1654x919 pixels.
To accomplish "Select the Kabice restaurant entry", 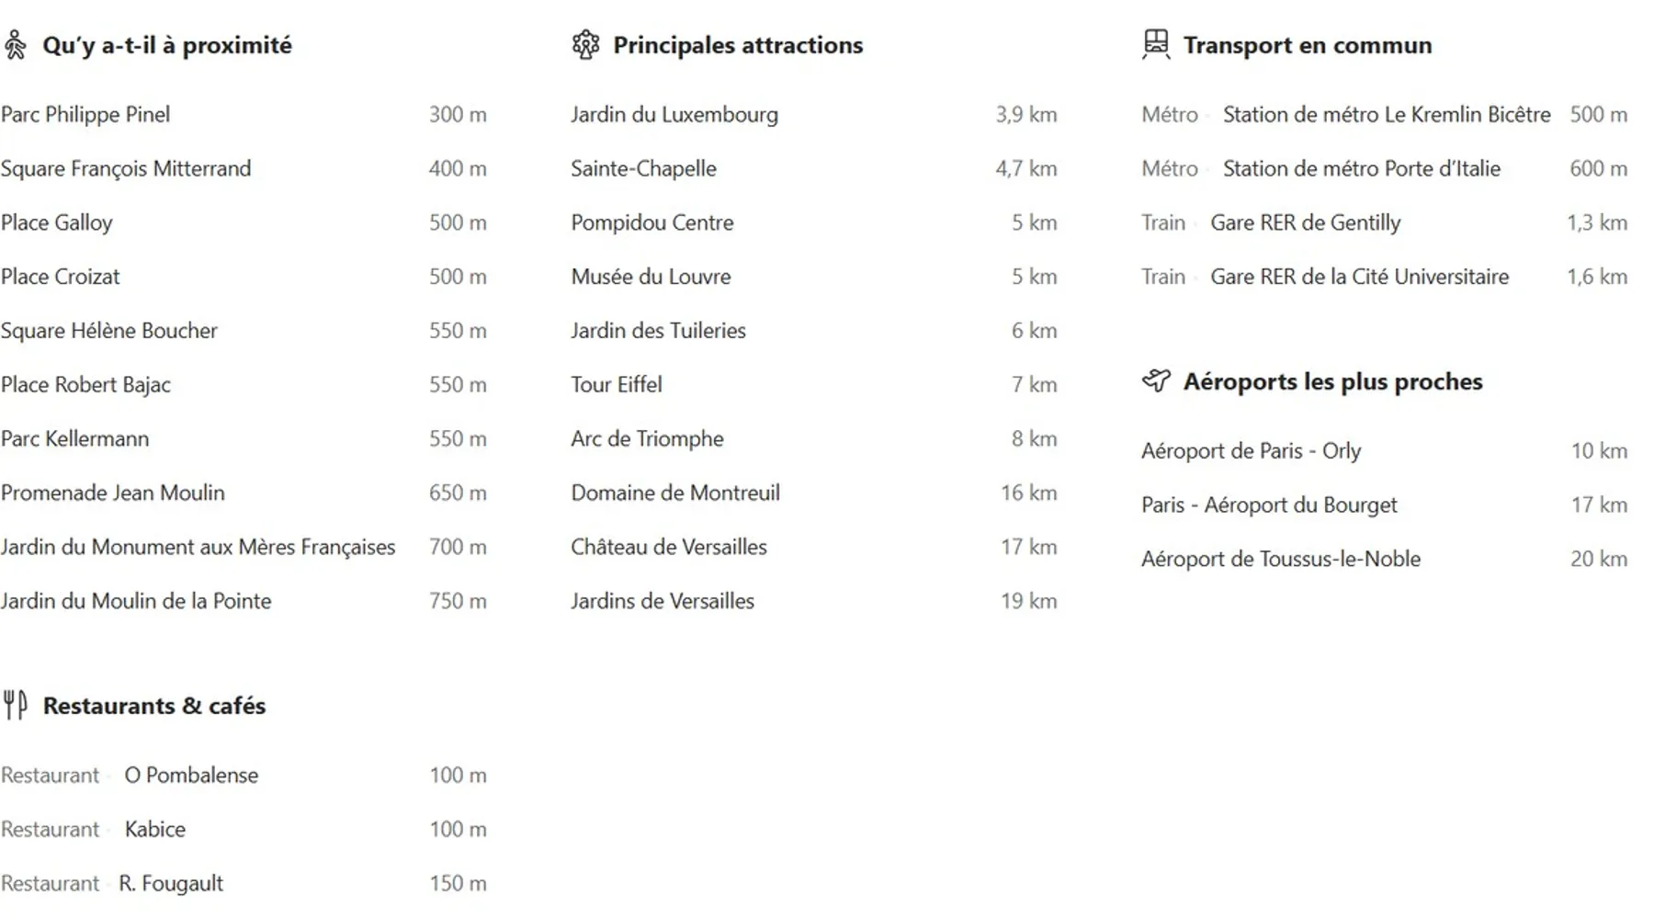I will [154, 830].
